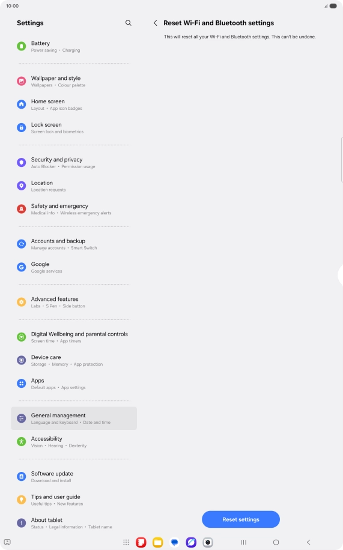Viewport: 343px width, 550px height.
Task: Tap the recent apps navigation button
Action: tap(243, 542)
